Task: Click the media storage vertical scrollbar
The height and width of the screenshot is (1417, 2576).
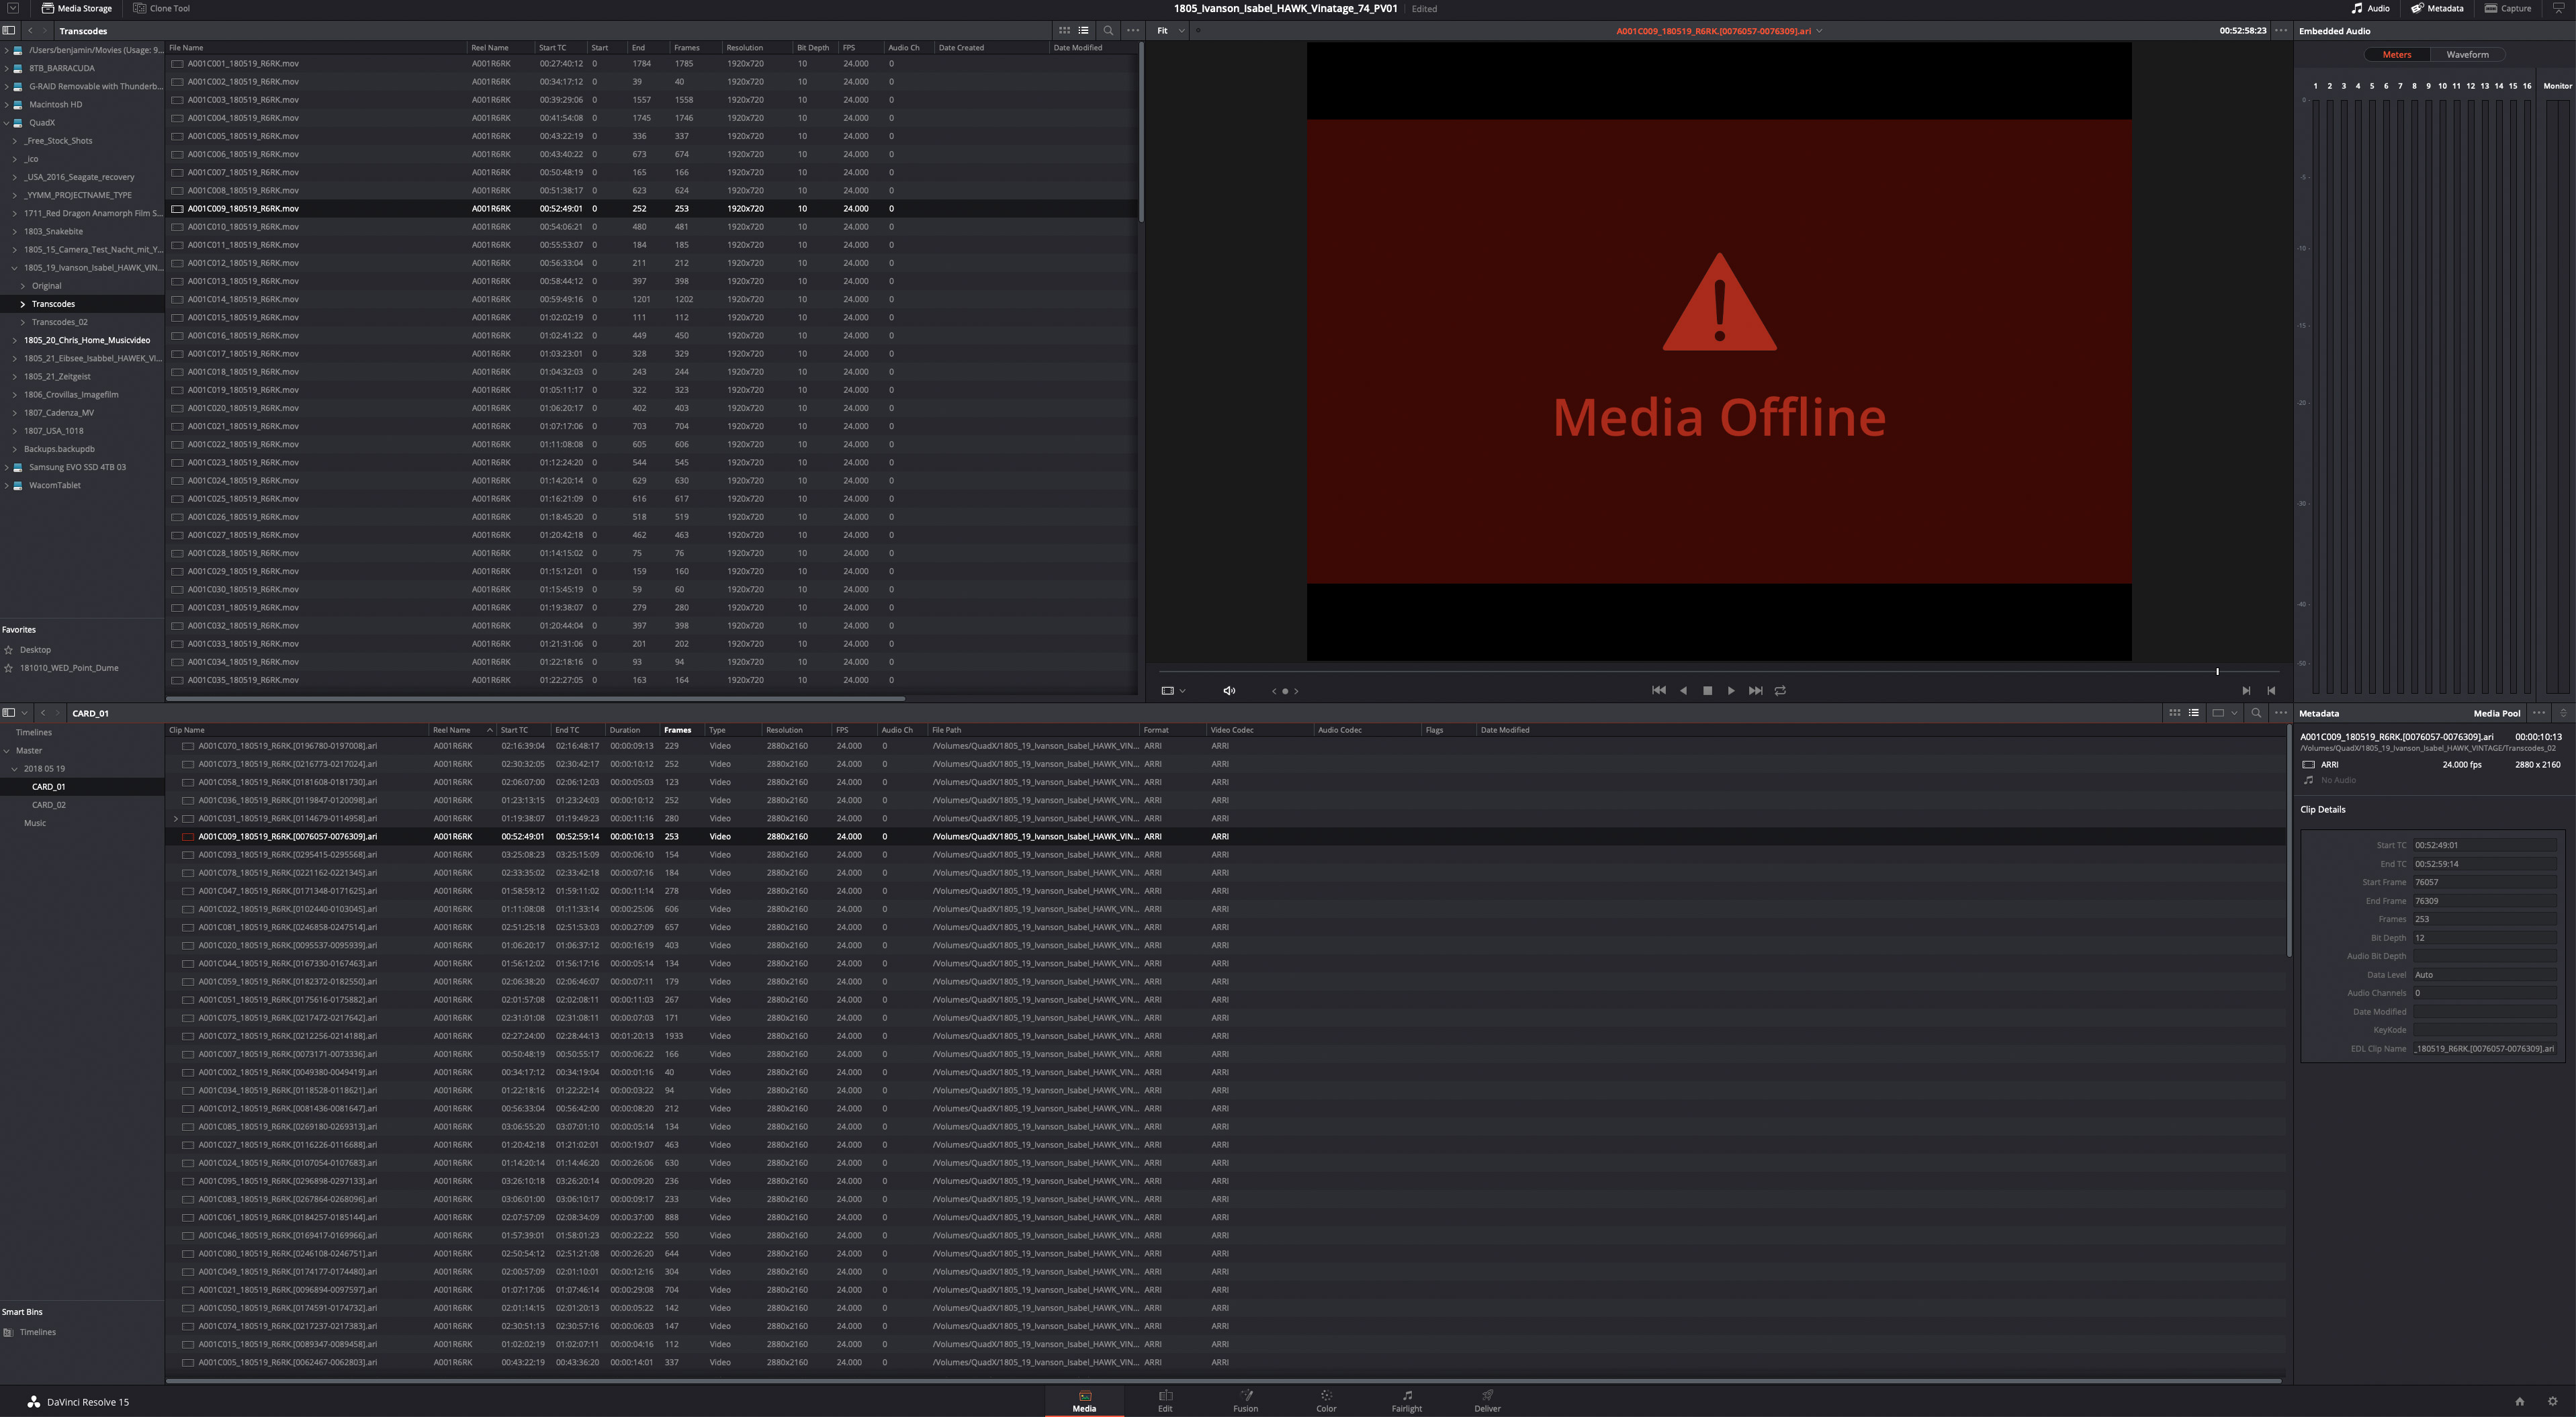Action: [x=1141, y=132]
